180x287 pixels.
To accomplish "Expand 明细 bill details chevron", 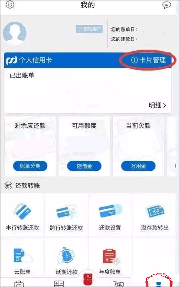I will point(157,105).
